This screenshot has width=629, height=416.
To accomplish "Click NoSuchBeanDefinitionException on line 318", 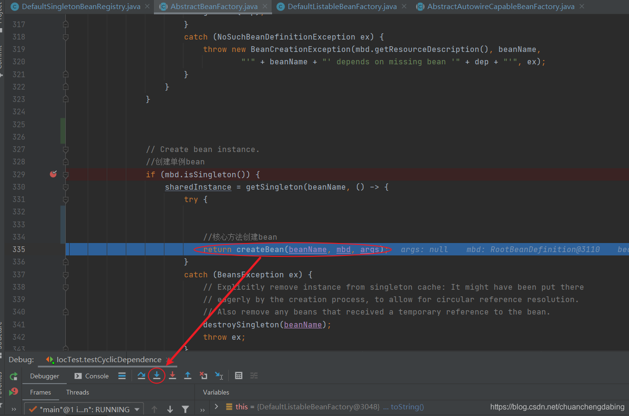I will (x=286, y=37).
